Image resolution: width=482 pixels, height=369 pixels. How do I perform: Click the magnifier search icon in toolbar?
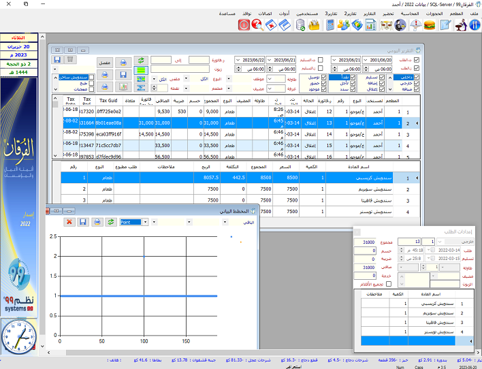[257, 25]
